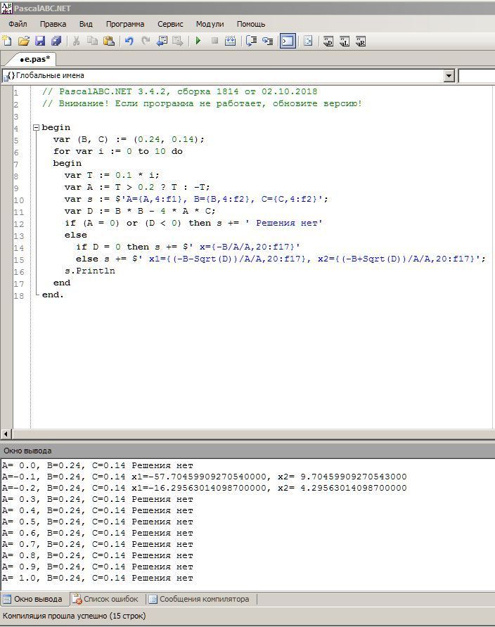Click output line 'A= 0.0' Решения нет
The image size is (495, 627).
click(98, 465)
